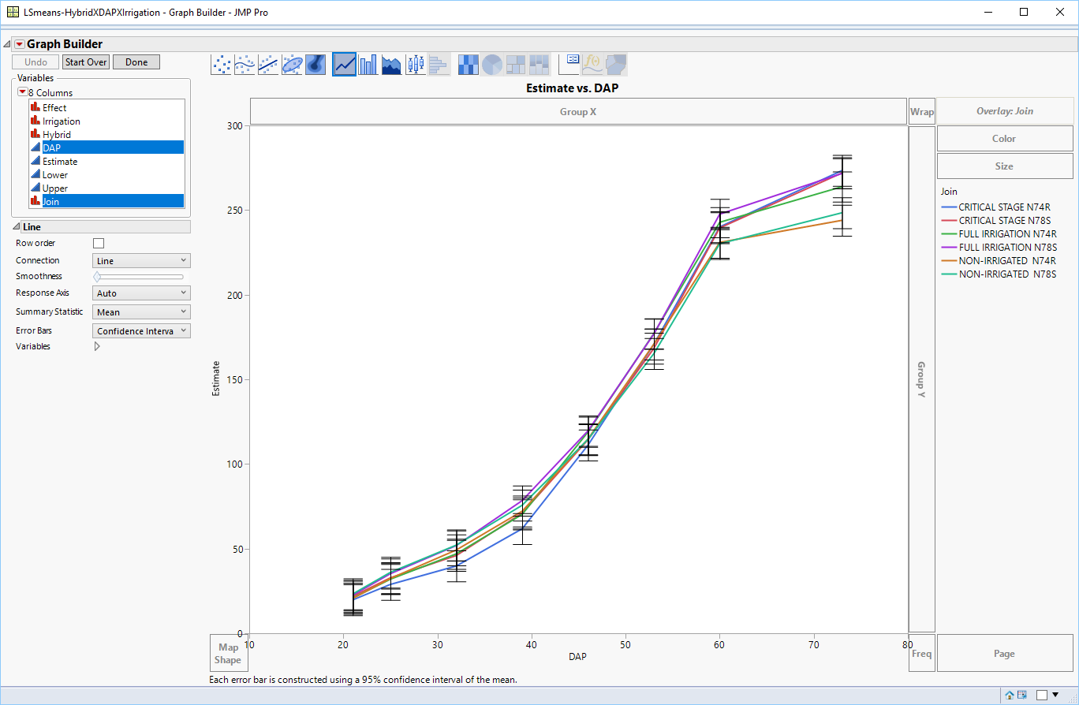Click the Done button
The height and width of the screenshot is (705, 1079).
click(136, 62)
